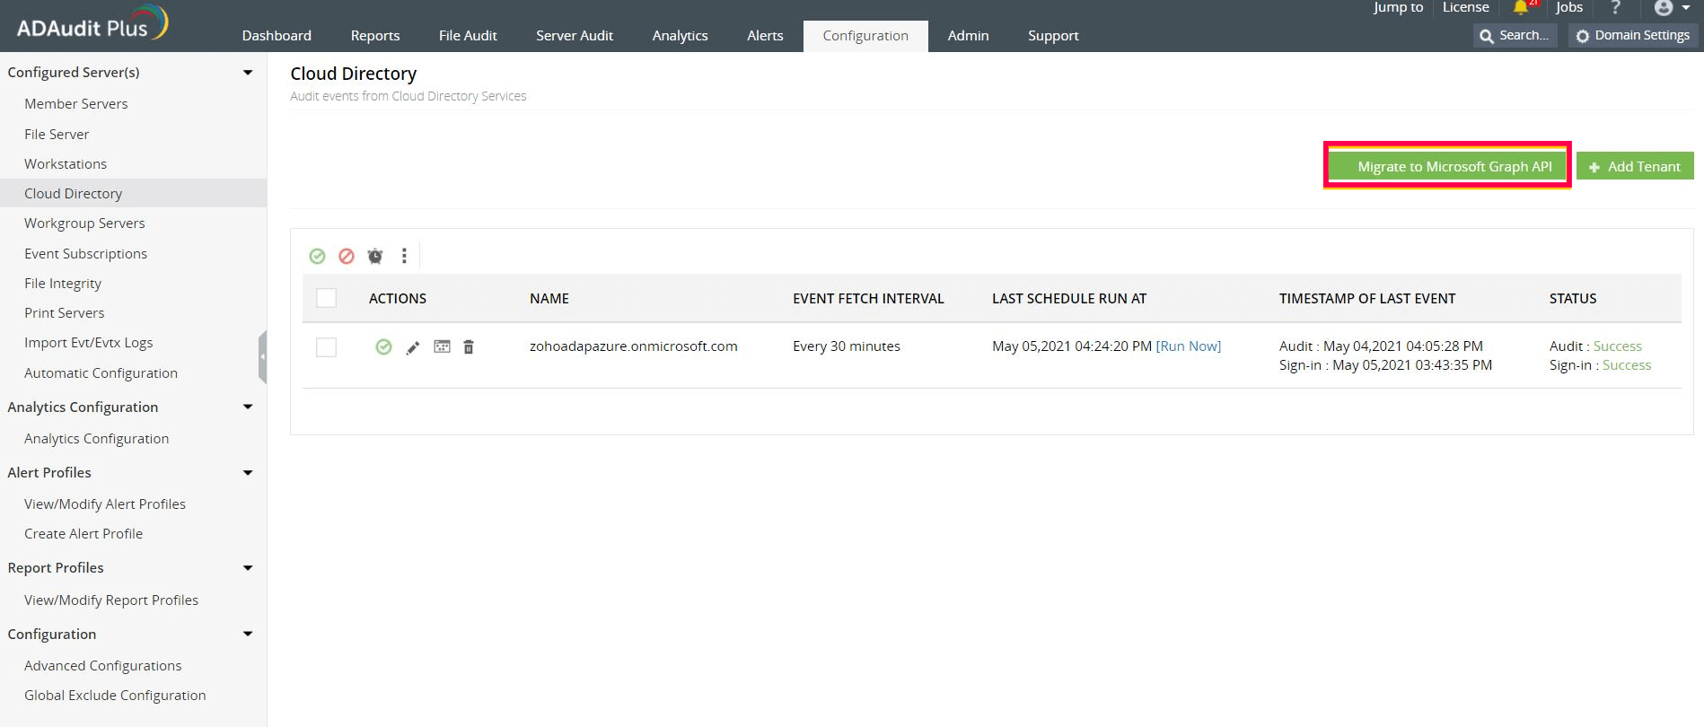Click the question mark help icon

click(x=1616, y=8)
